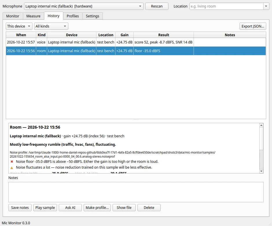Select the History tab
This screenshot has width=272, height=226.
[54, 16]
